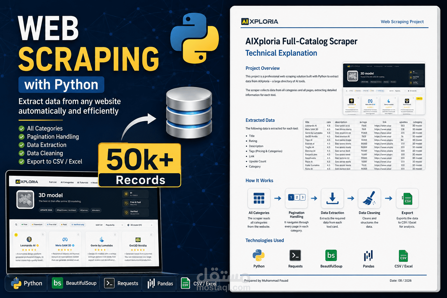Click the large Python logo beside the headline

point(195,38)
